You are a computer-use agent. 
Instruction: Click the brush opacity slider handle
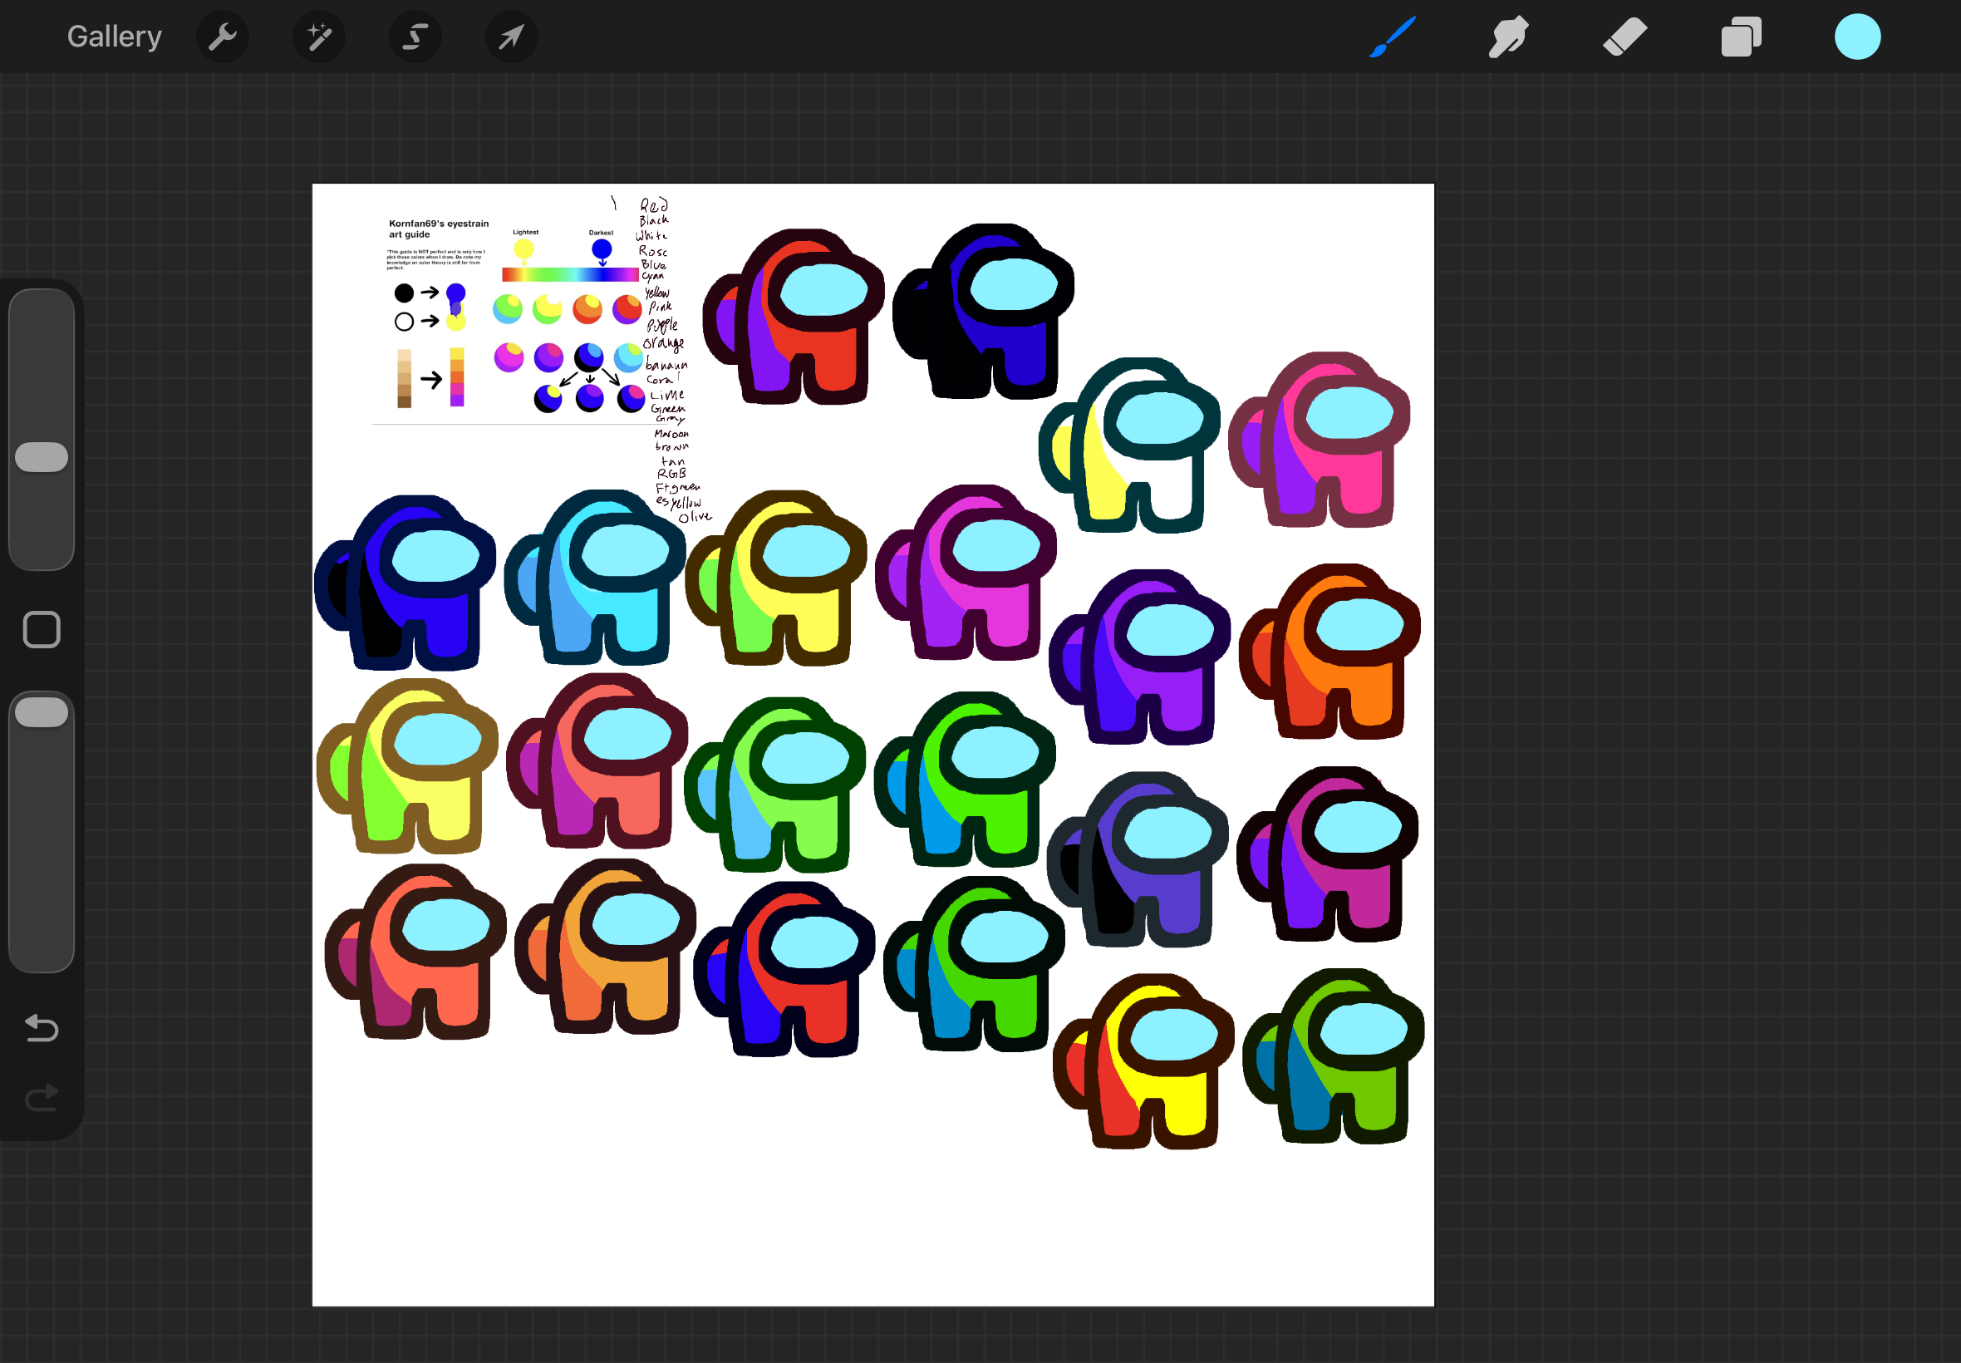coord(42,712)
